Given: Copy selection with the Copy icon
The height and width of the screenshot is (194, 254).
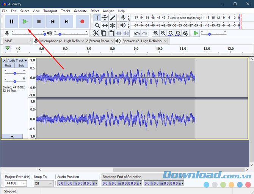Looking at the screenshot, I should (x=103, y=33).
